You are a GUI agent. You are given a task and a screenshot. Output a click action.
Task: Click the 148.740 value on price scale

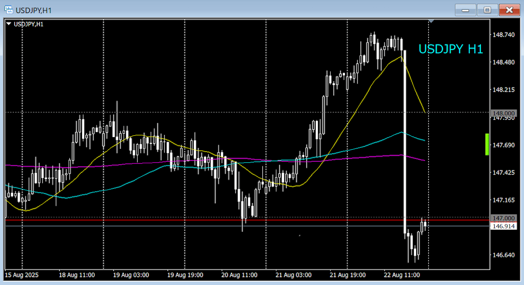pyautogui.click(x=503, y=34)
